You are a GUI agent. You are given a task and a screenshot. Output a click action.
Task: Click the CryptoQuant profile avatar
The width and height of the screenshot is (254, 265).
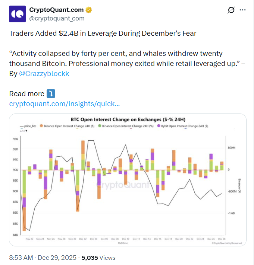click(18, 14)
